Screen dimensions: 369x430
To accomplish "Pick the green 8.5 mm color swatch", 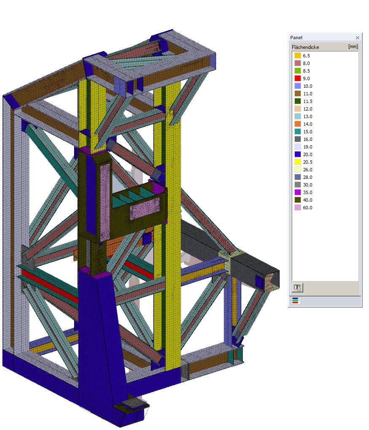I will 298,71.
